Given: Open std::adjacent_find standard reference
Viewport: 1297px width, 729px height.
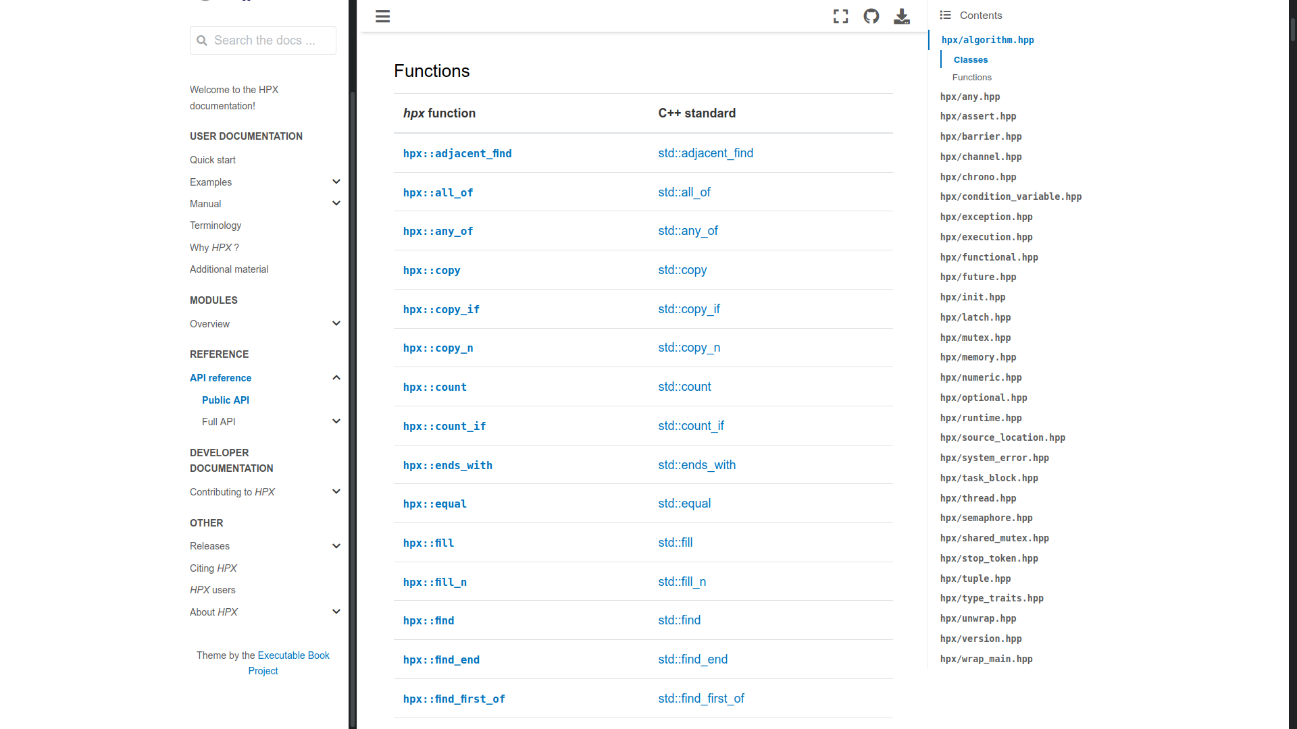Looking at the screenshot, I should tap(706, 153).
